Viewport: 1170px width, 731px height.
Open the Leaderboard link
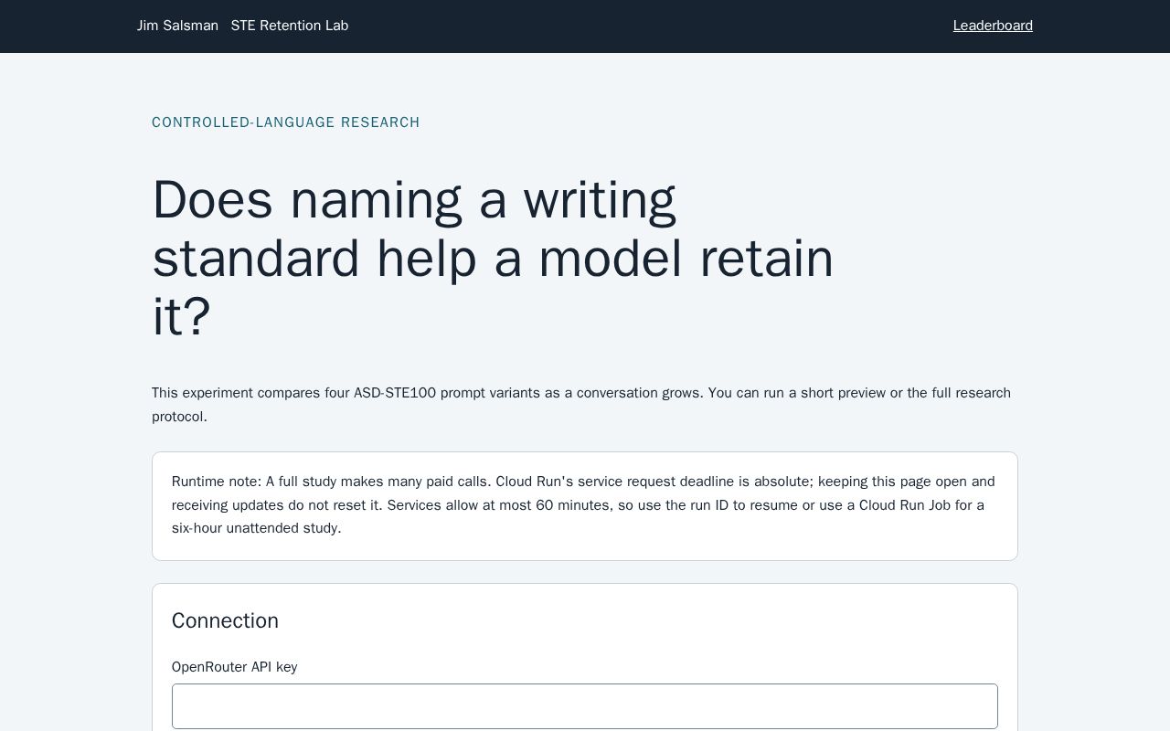click(x=993, y=26)
